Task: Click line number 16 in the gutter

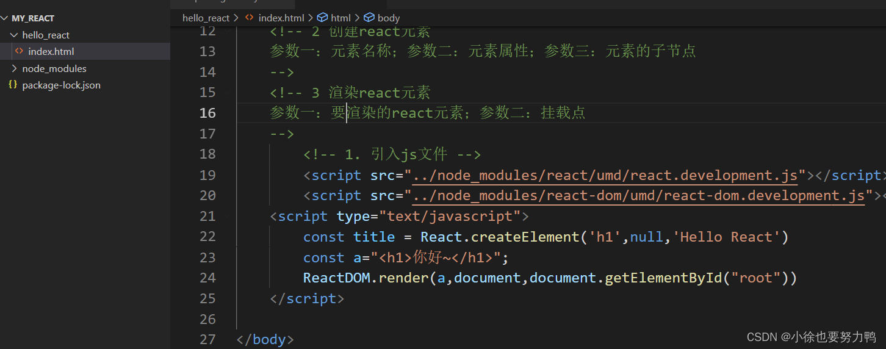Action: click(207, 113)
